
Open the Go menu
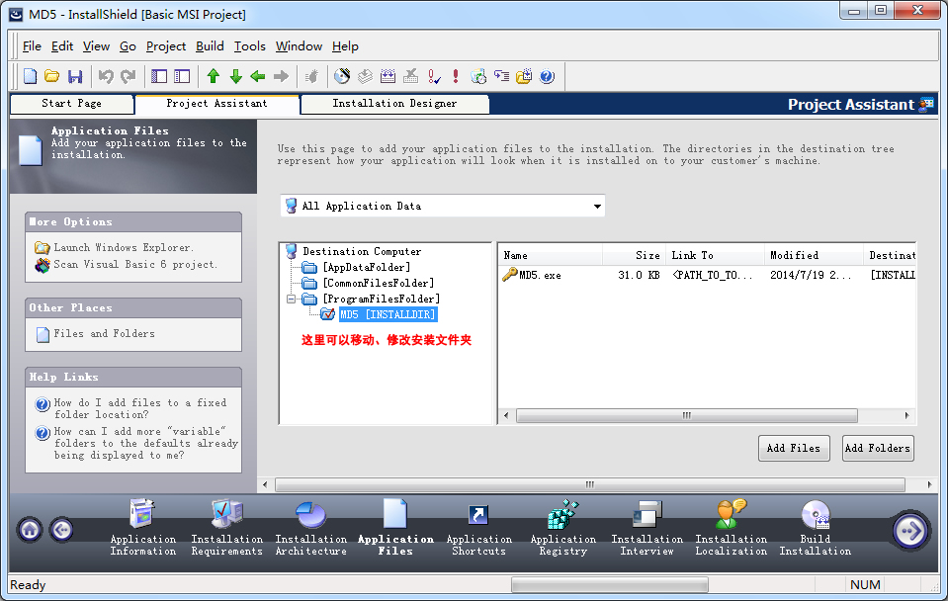point(128,46)
